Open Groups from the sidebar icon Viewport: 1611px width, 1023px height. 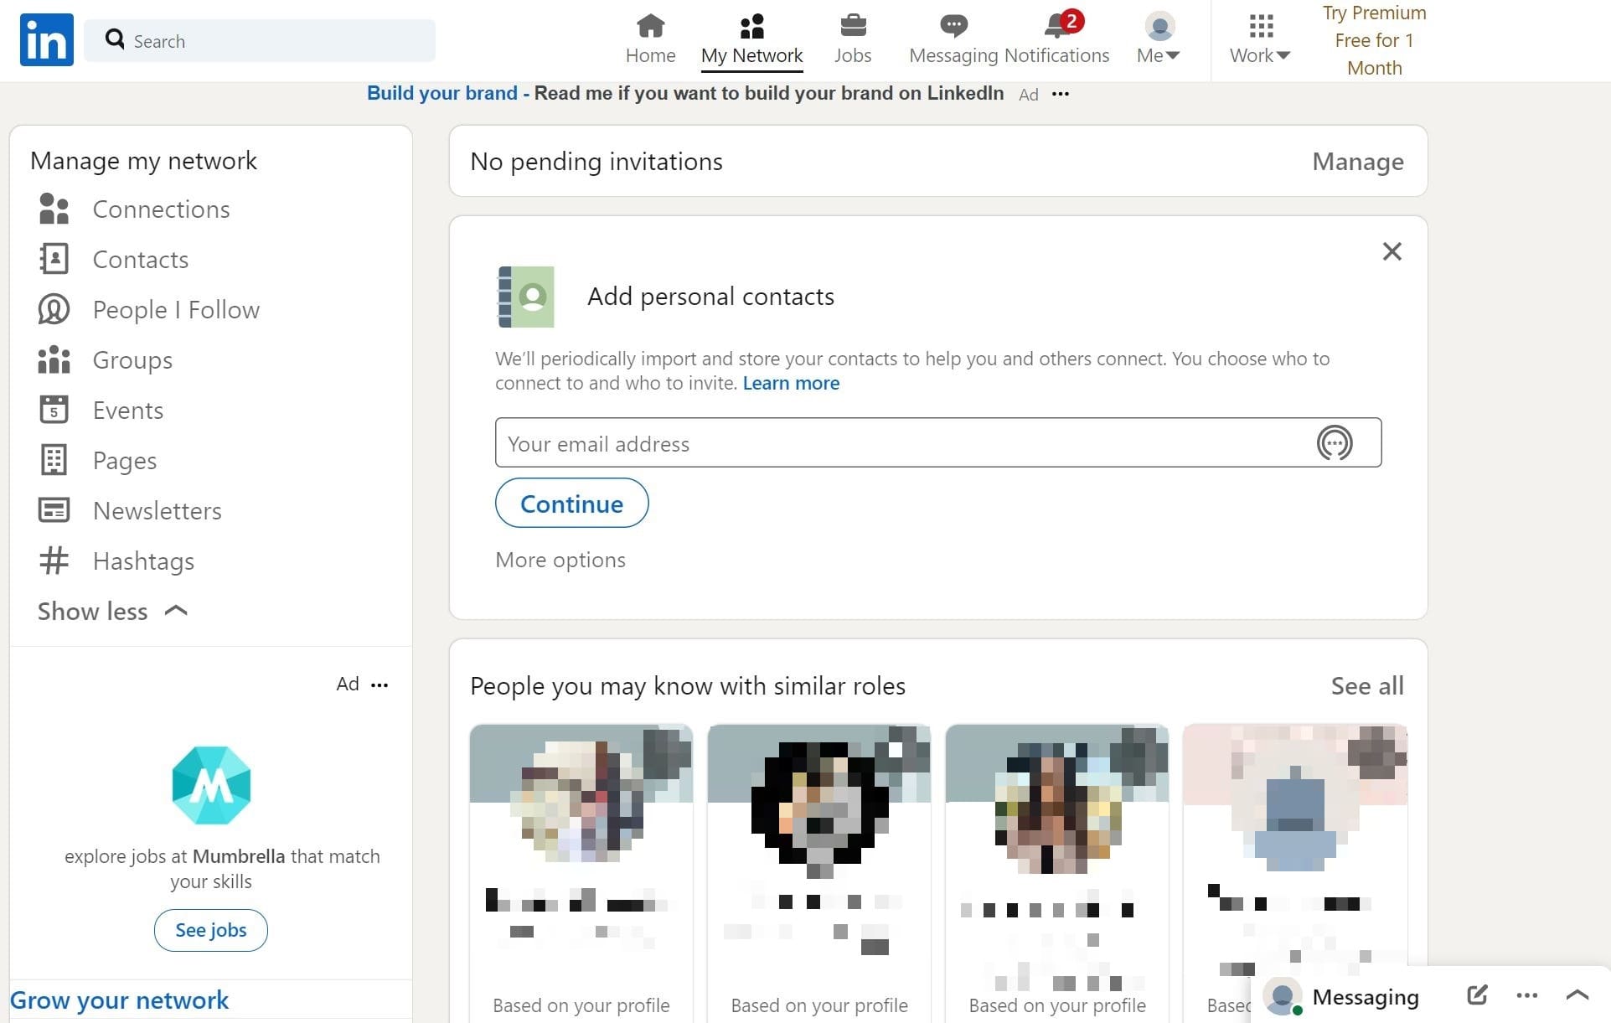tap(54, 359)
